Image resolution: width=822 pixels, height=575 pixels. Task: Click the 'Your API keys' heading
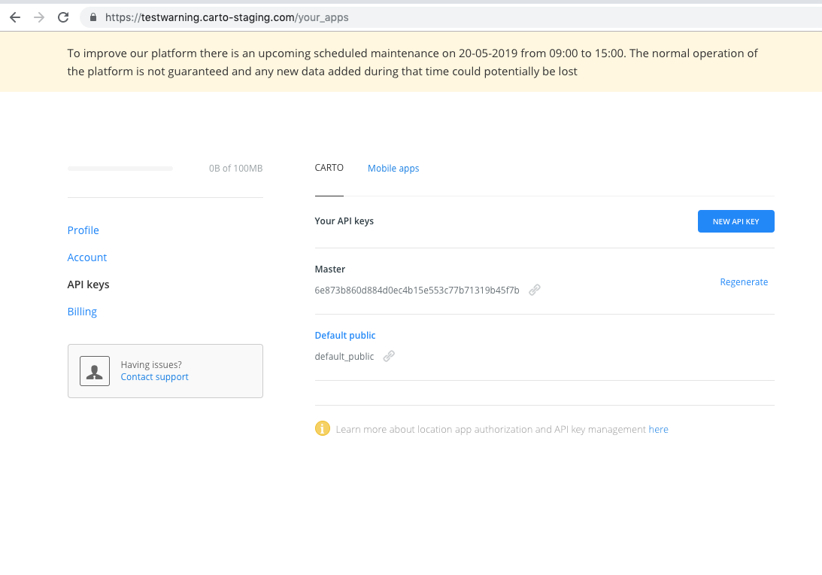tap(344, 221)
